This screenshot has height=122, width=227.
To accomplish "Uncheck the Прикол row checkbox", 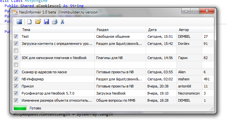I will point(16,86).
